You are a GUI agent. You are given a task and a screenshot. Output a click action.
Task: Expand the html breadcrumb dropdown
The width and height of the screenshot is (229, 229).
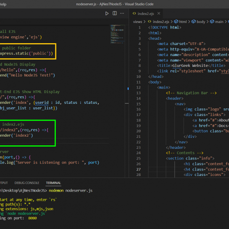pos(183,22)
